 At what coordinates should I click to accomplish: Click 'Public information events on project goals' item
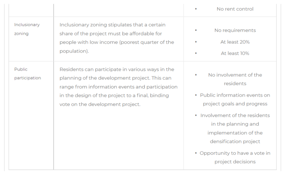(235, 99)
